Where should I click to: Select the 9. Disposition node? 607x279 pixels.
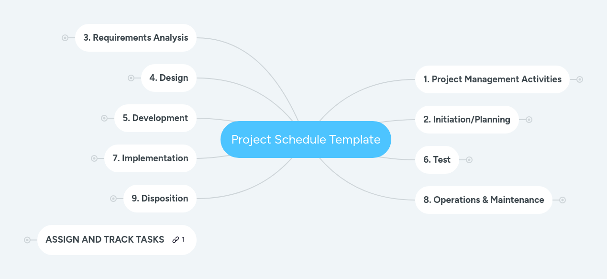[x=160, y=199]
